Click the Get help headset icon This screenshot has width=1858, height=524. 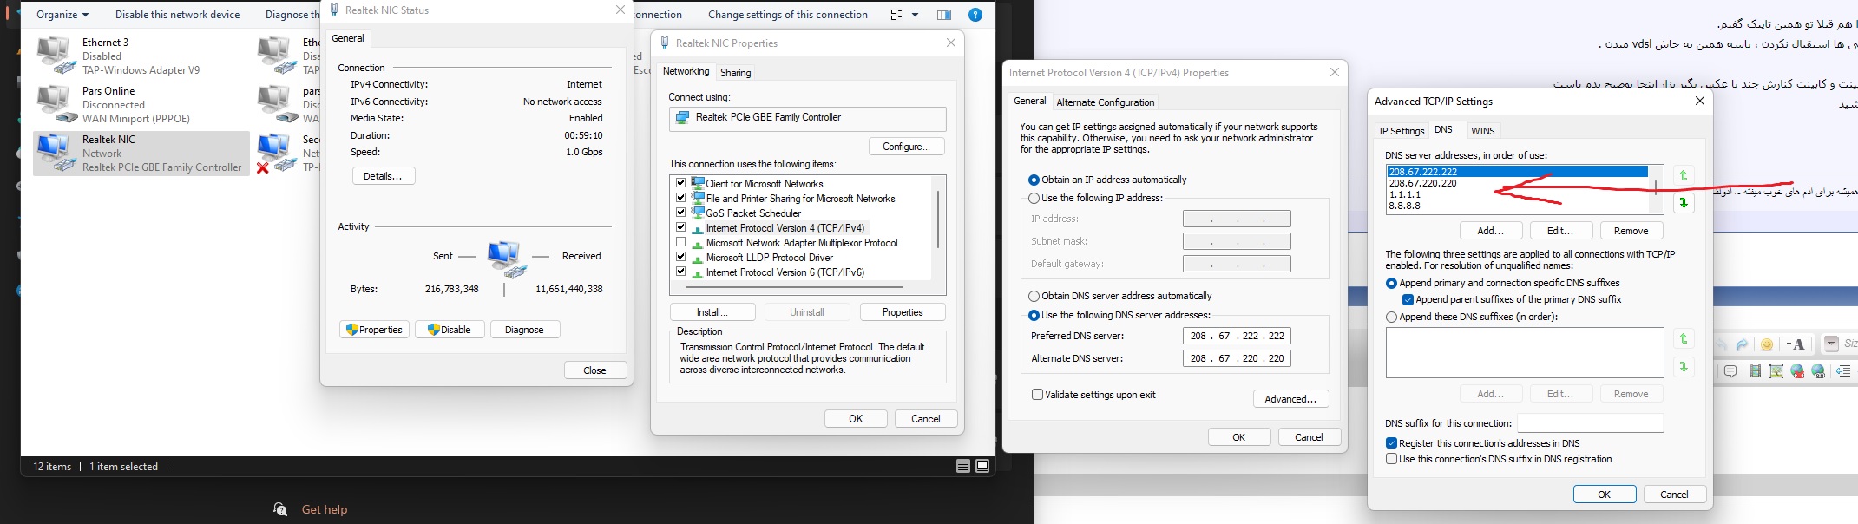[x=280, y=509]
